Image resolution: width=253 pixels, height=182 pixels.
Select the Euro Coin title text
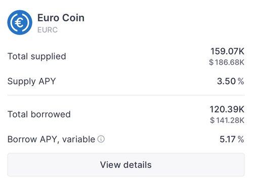pos(61,18)
